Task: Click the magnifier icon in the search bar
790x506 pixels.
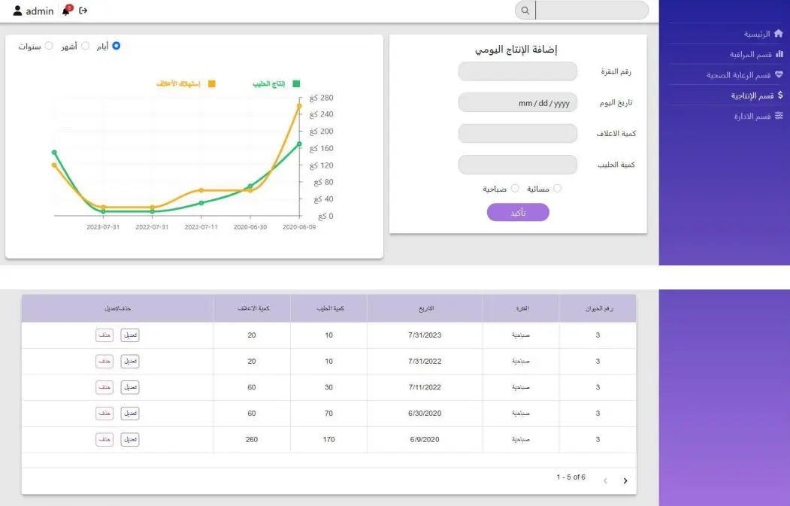Action: [525, 11]
